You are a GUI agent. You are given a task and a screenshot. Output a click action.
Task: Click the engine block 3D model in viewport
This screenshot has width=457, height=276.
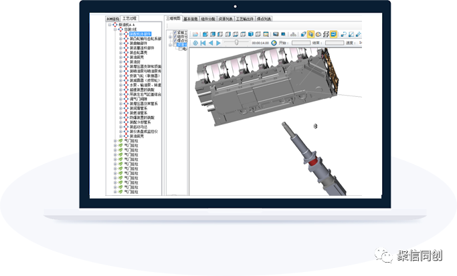pyautogui.click(x=267, y=86)
